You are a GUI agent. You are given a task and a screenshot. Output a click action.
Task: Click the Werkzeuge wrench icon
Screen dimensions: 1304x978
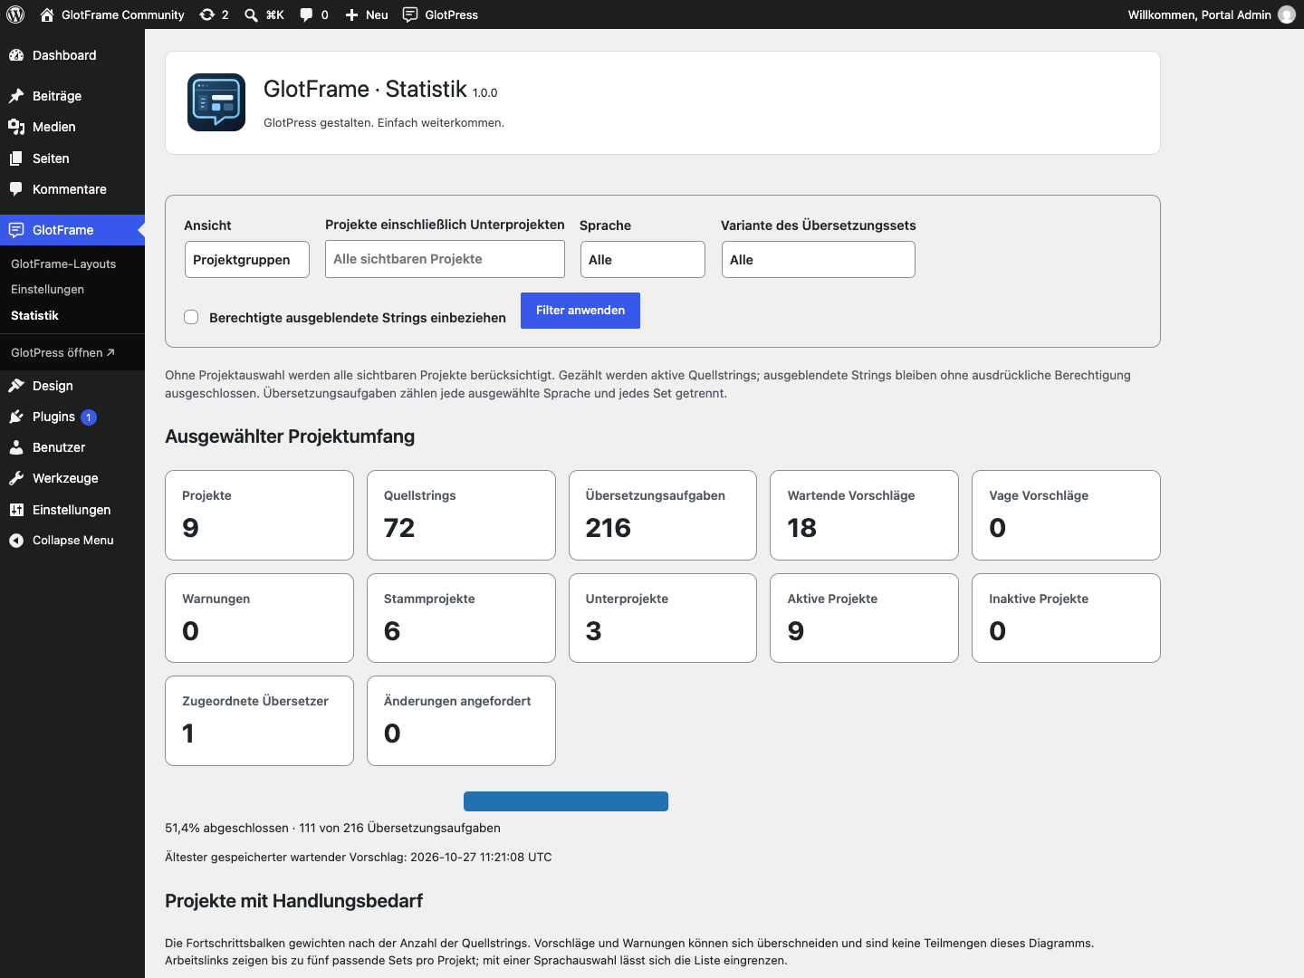coord(16,478)
